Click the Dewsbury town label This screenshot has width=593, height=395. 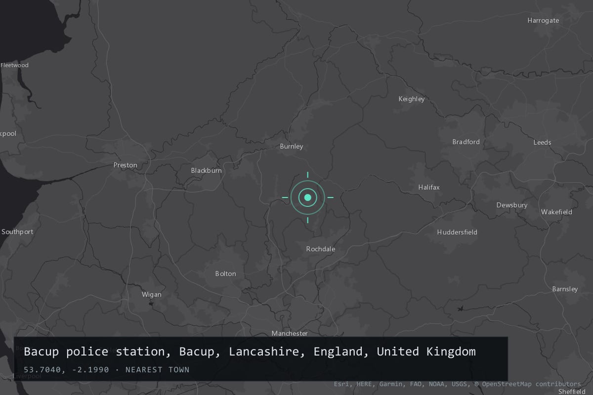512,205
